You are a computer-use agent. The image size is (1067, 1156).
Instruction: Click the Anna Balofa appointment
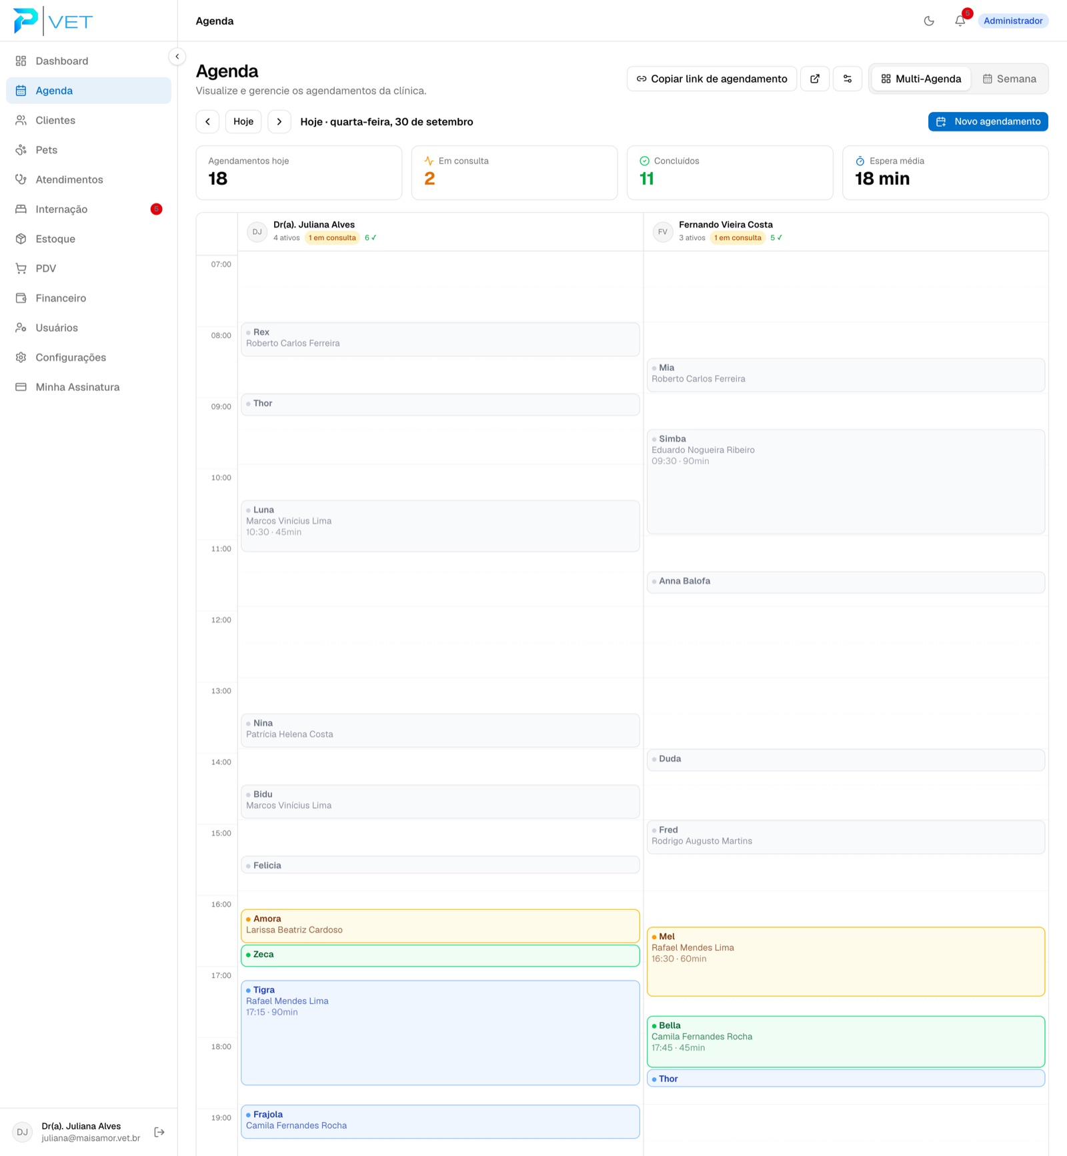[x=846, y=582]
